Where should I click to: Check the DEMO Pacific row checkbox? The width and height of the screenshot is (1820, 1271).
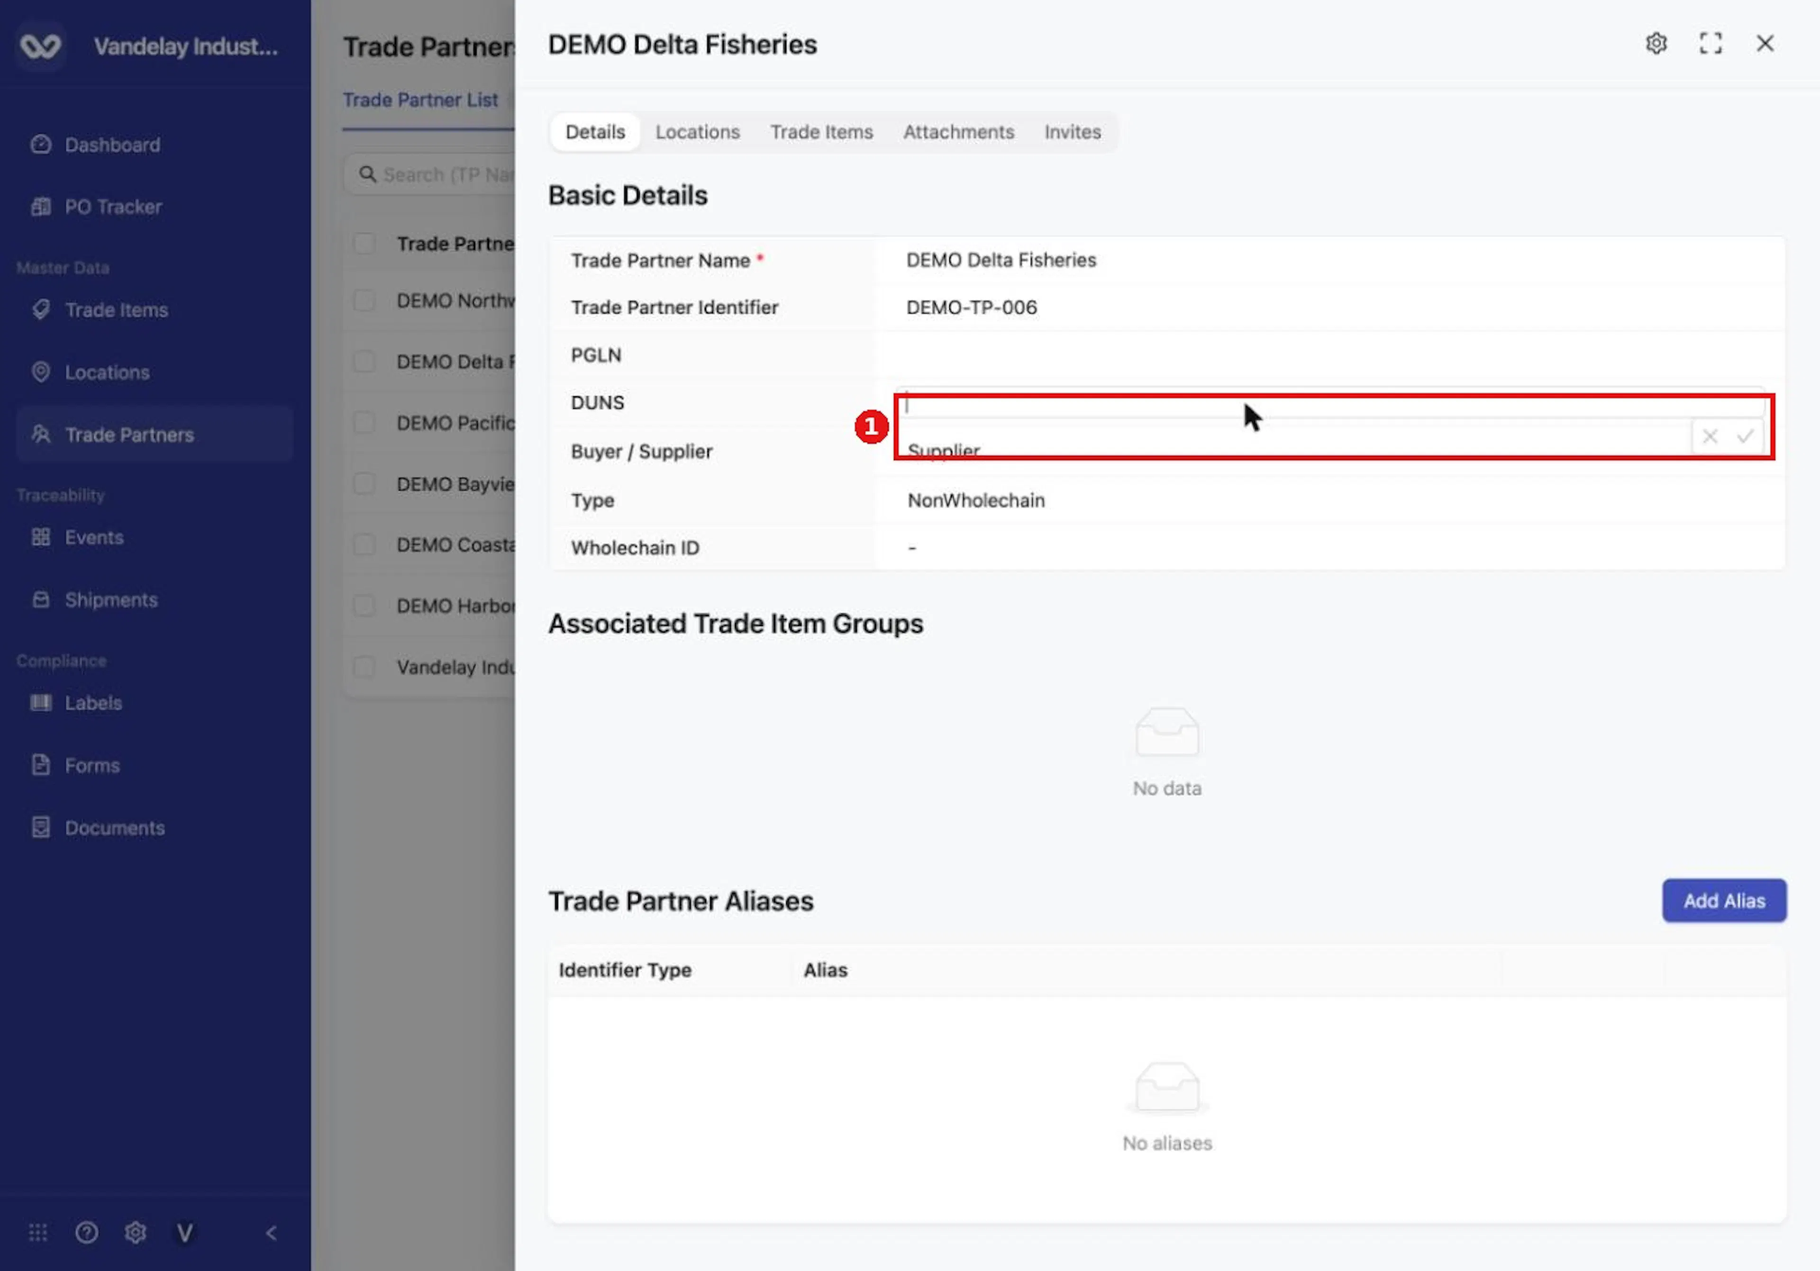click(364, 423)
